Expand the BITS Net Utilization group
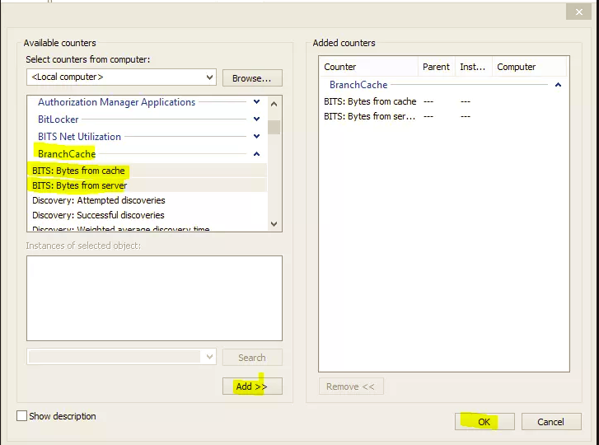 (257, 136)
